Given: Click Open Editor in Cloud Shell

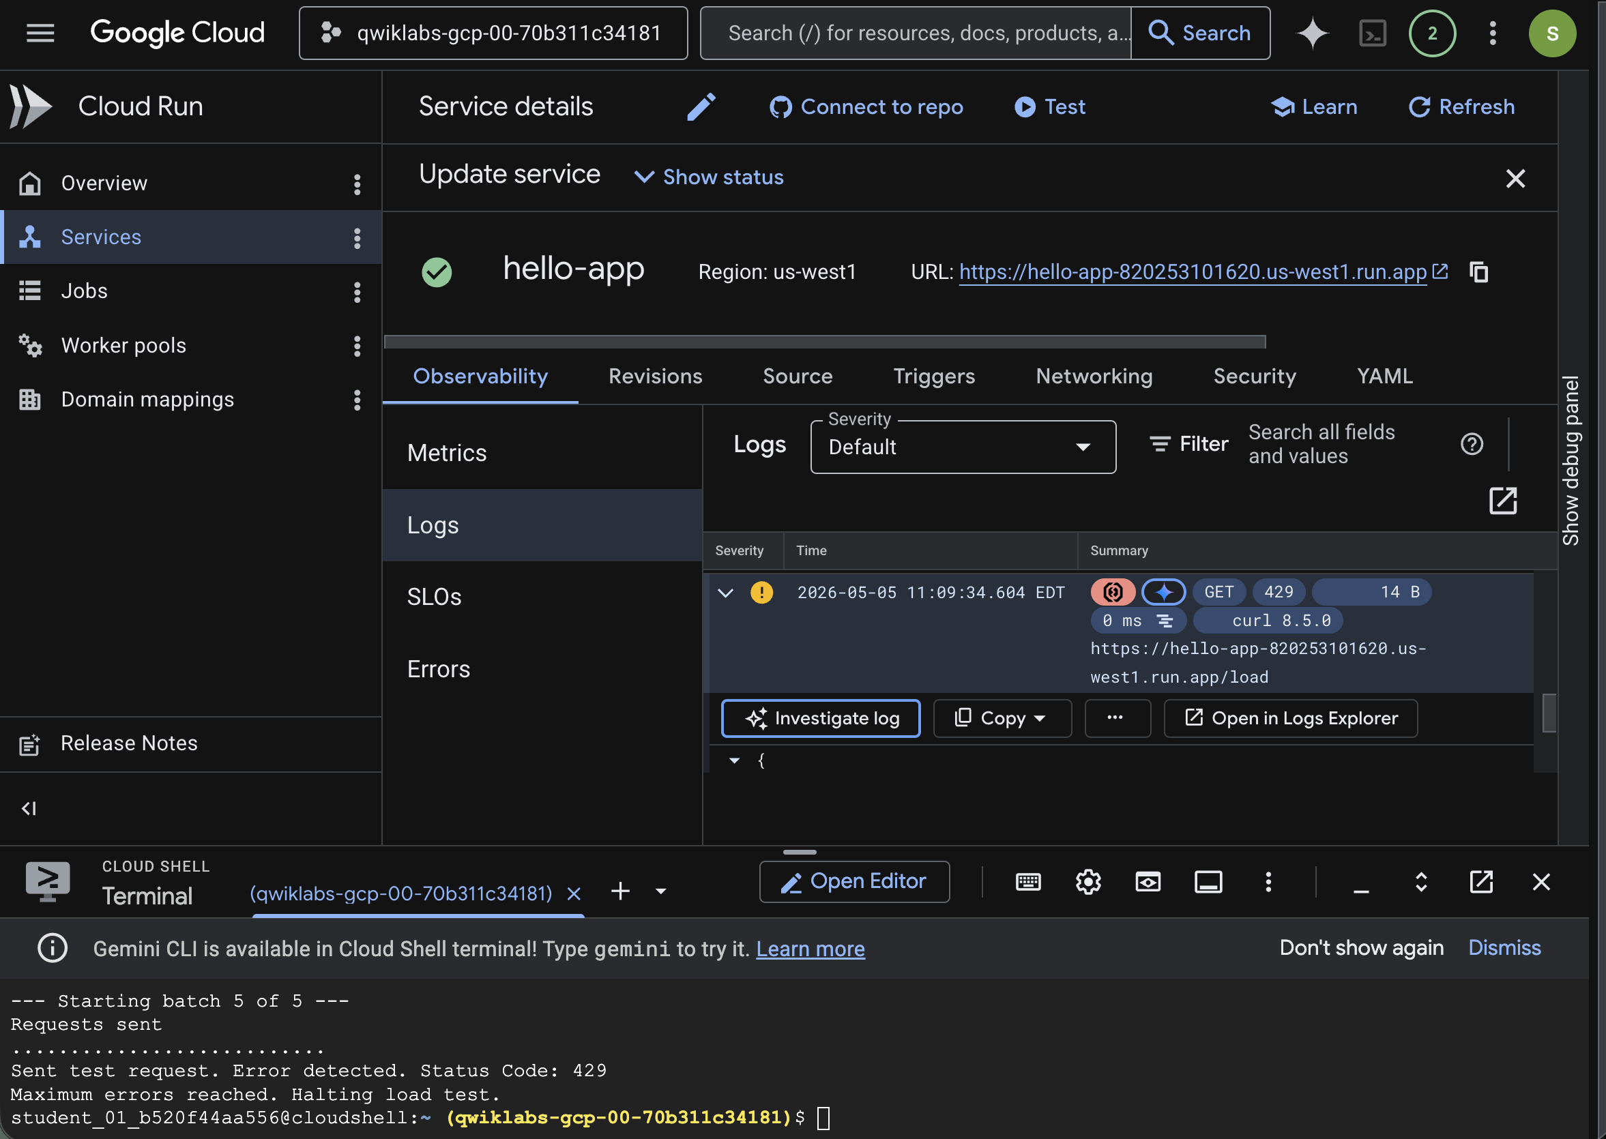Looking at the screenshot, I should click(854, 882).
